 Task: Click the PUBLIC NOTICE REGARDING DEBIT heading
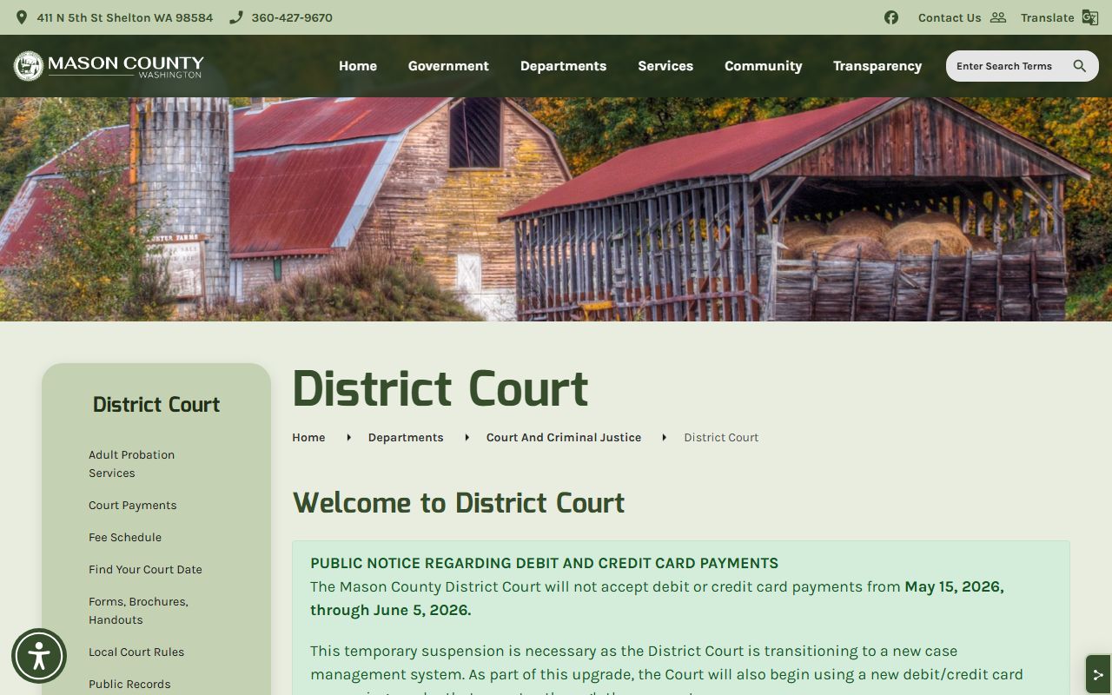click(544, 563)
